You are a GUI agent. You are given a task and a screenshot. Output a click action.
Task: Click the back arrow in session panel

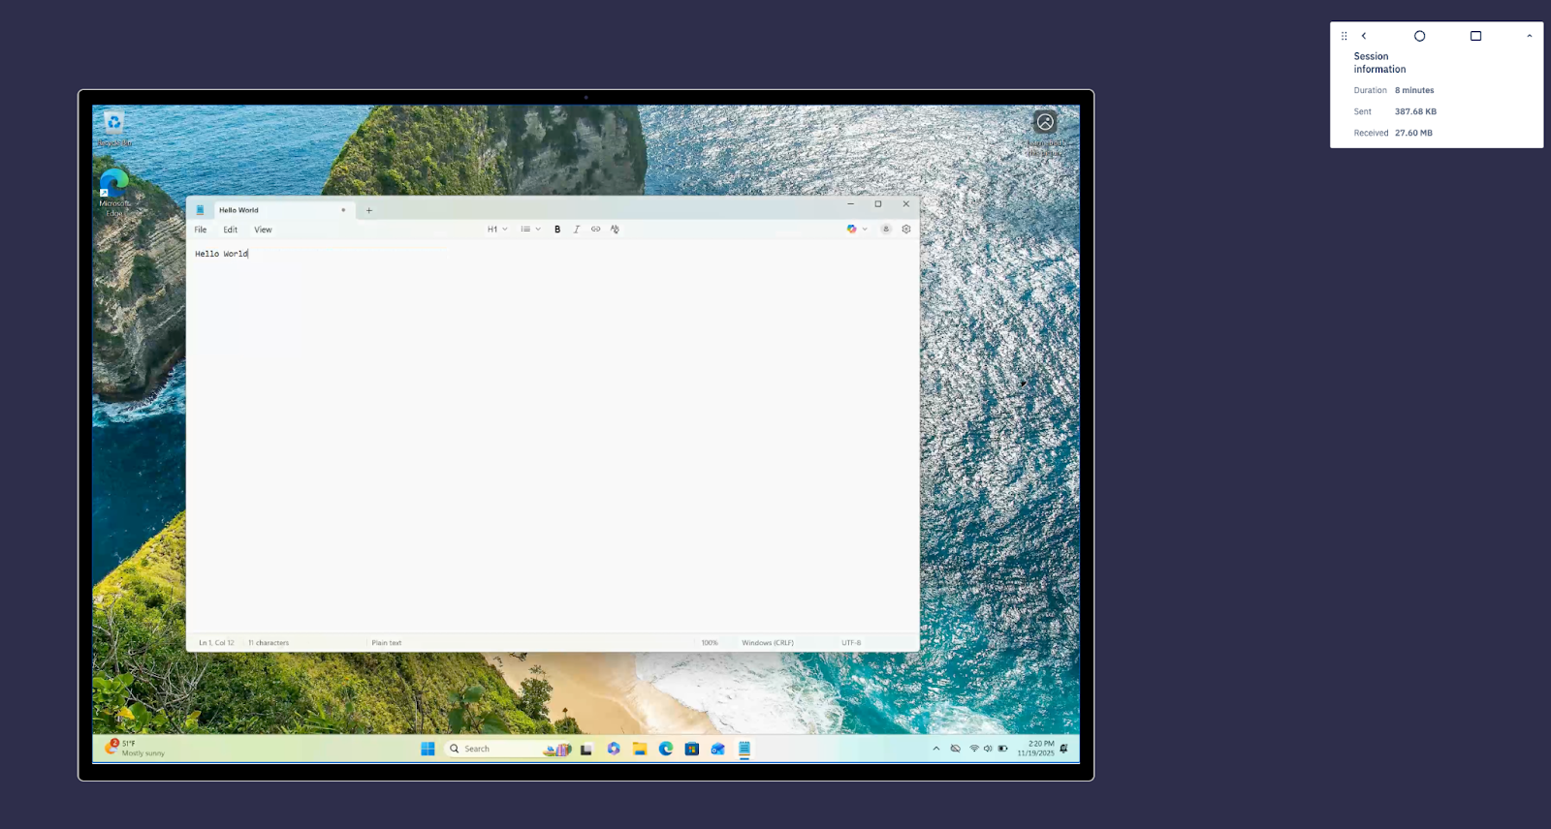1364,36
